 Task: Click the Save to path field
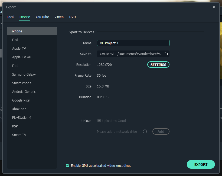point(129,54)
